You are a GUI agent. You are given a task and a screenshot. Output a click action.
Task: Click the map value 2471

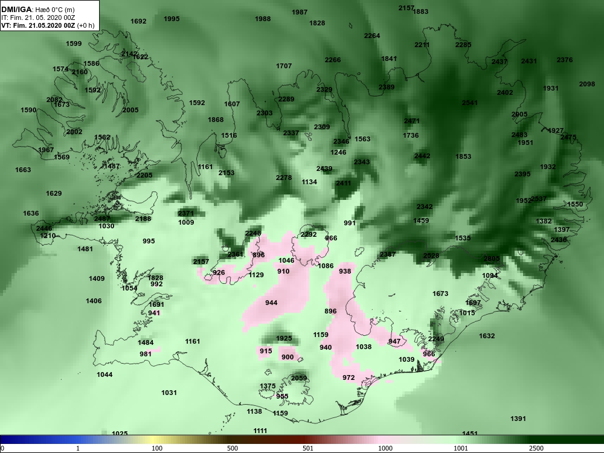coord(411,121)
